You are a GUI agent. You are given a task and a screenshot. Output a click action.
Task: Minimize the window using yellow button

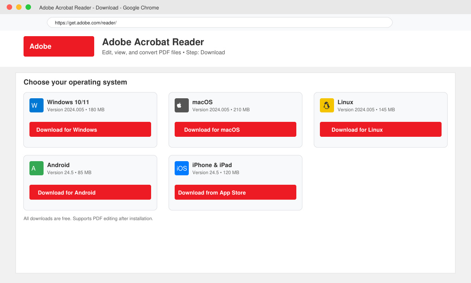tap(19, 7)
